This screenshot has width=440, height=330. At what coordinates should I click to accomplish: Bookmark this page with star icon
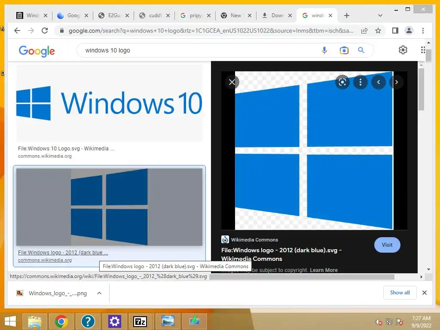[x=378, y=31]
